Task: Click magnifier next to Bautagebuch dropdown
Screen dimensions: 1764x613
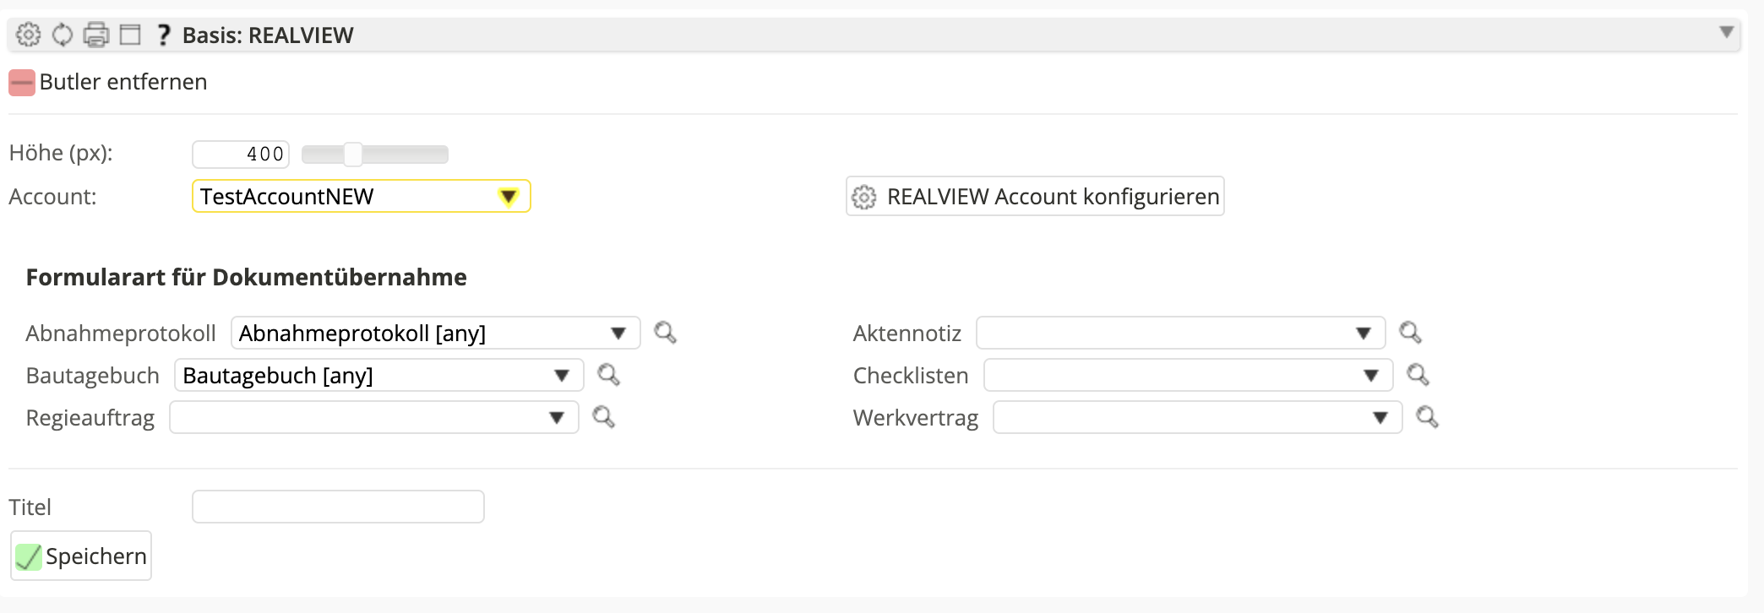Action: [x=608, y=375]
